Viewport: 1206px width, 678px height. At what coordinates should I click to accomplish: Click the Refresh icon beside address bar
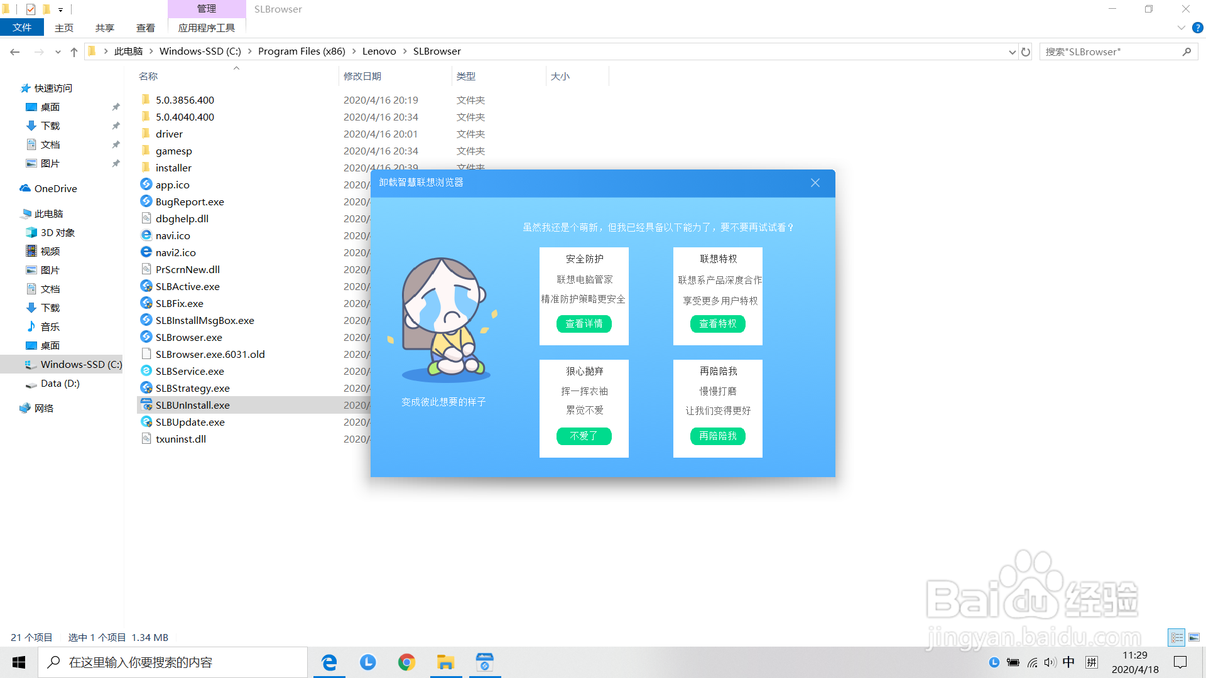pyautogui.click(x=1026, y=52)
